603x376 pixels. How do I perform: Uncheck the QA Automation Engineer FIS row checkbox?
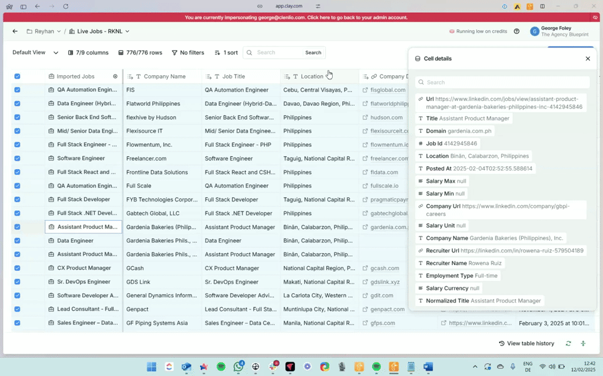point(17,90)
